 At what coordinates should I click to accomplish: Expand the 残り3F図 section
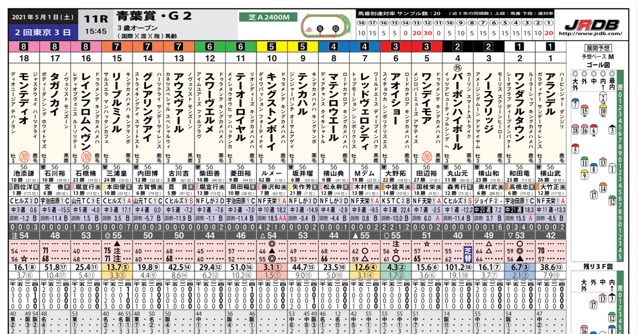598,267
